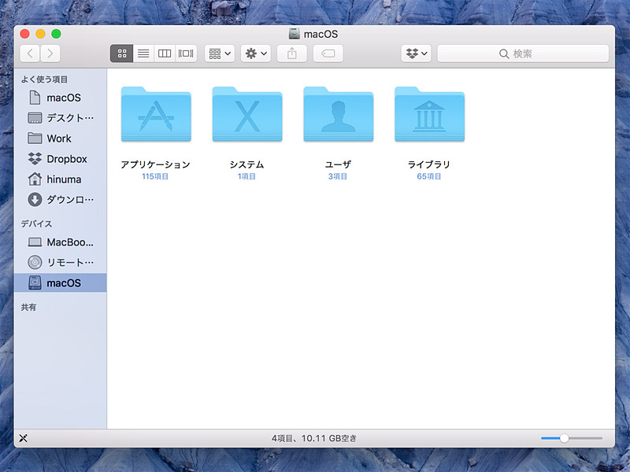Click the ライブラリ folder name label
Screen dimensions: 630x472
tap(428, 164)
